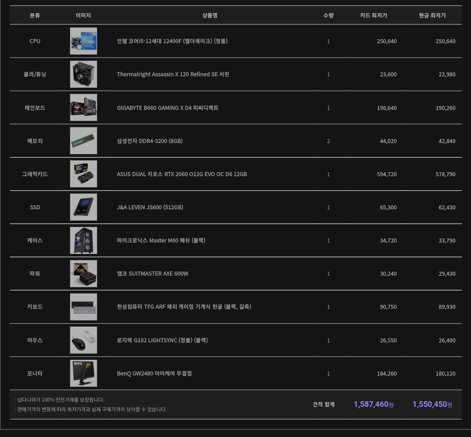
Task: Select the 카드 최저가 column header
Action: 374,15
